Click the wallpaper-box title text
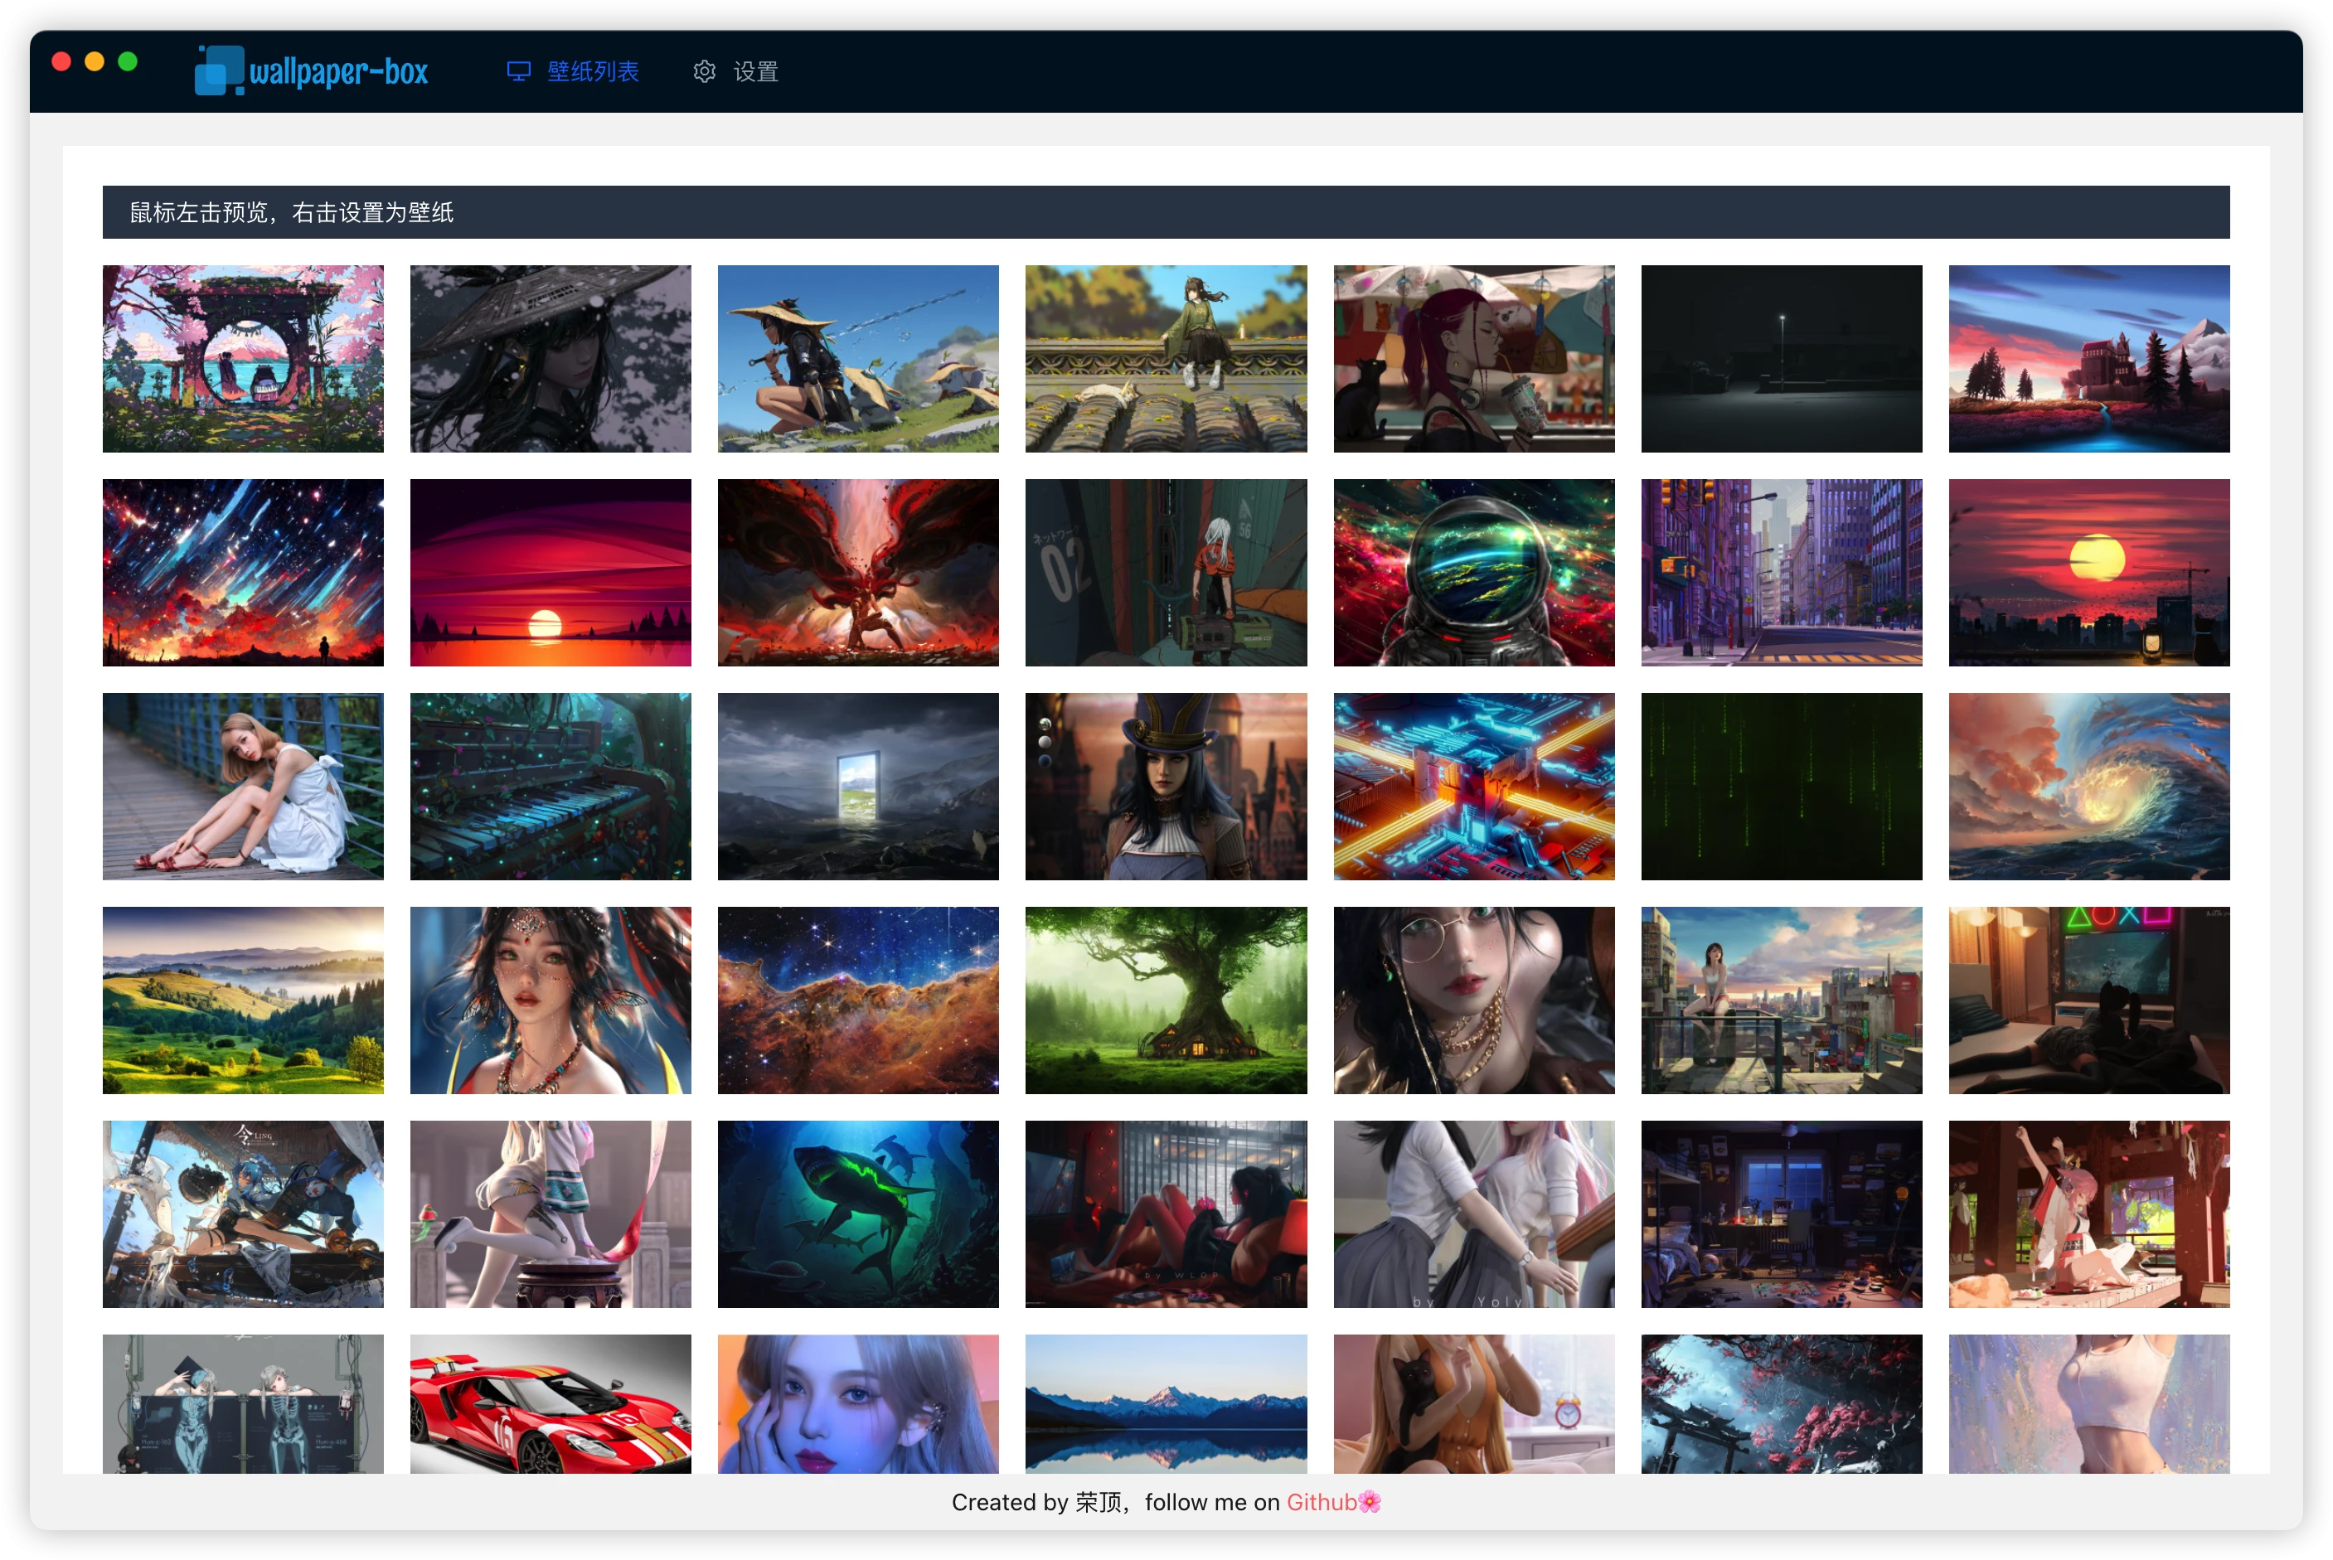 click(x=338, y=71)
